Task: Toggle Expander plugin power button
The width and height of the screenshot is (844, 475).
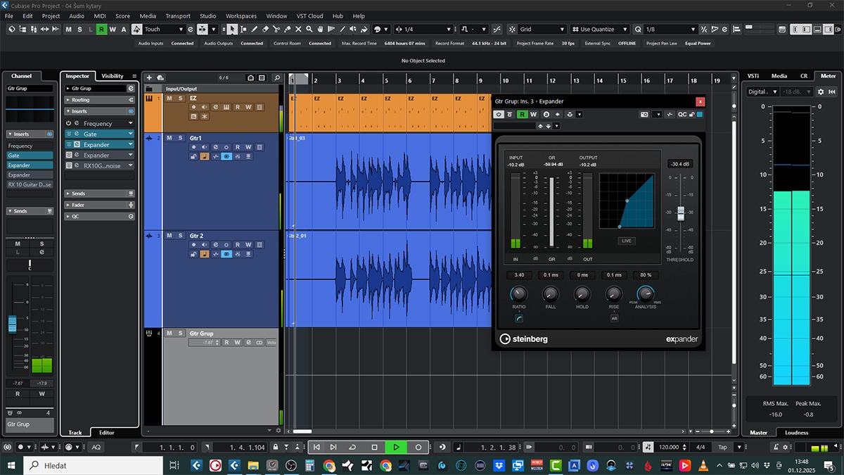Action: click(499, 114)
